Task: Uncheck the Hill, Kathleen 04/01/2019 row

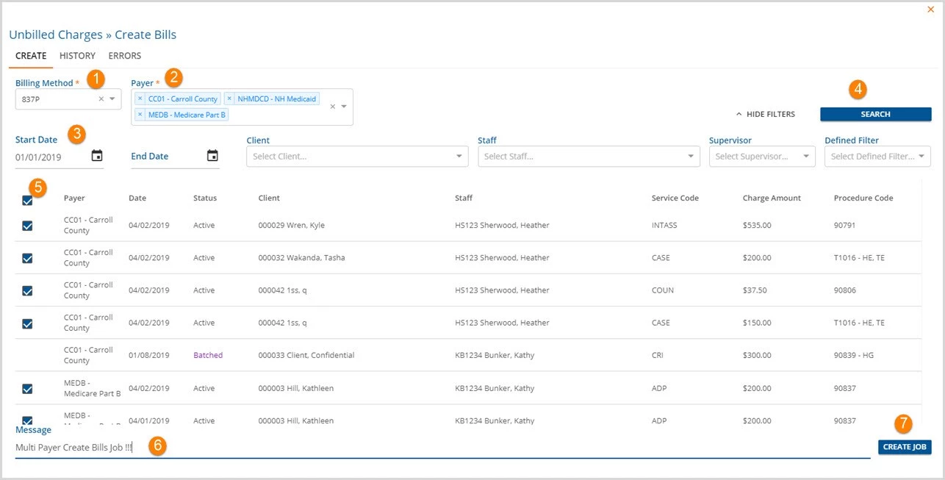Action: pos(27,420)
